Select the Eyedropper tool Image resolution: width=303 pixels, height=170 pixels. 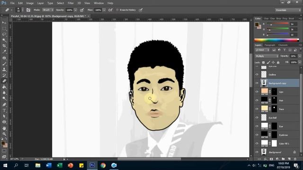coord(4,51)
